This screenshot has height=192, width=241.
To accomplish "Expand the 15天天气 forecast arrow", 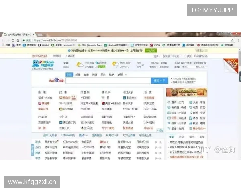I will tap(143, 65).
